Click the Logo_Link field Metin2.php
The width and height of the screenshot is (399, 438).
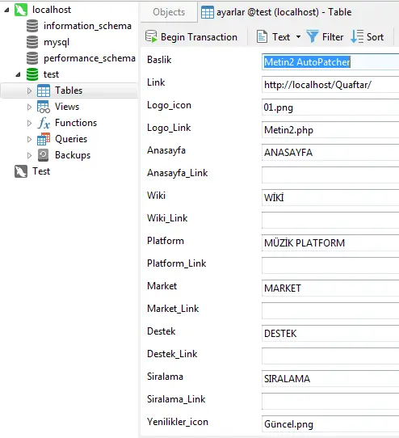(x=330, y=130)
